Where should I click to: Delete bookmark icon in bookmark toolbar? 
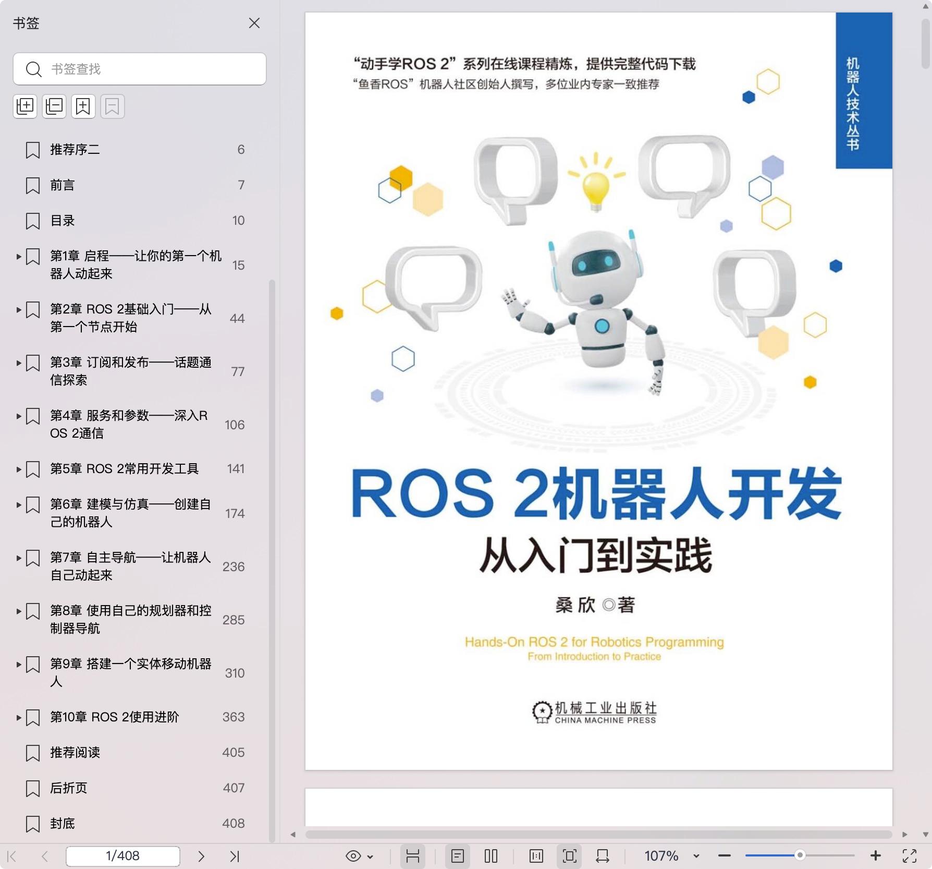point(113,106)
